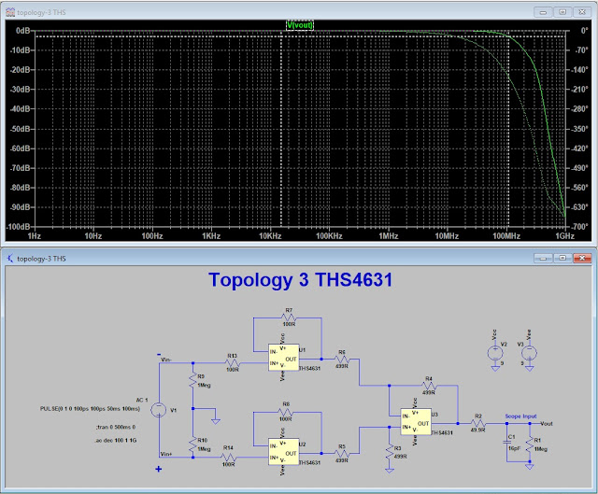Select the V3 Vee supply source symbol

click(530, 353)
